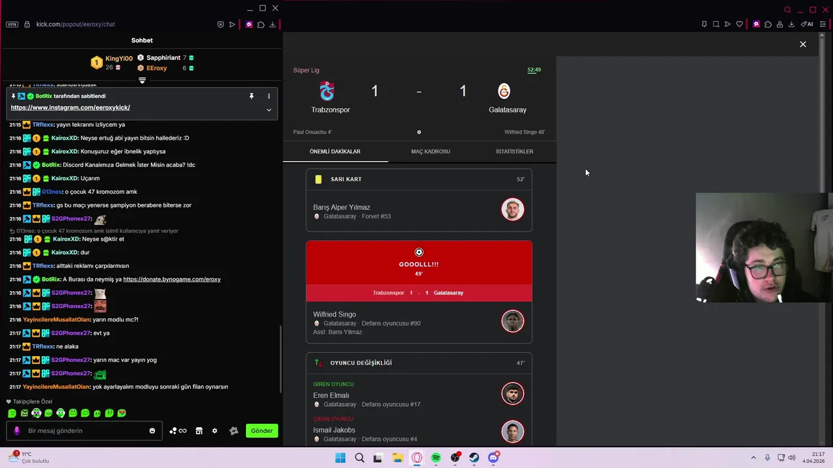Open Ismail Jakobs player photo
This screenshot has width=833, height=468.
click(513, 432)
